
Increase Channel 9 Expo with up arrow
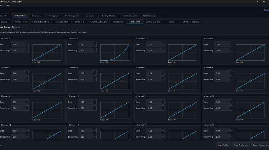click(28, 101)
